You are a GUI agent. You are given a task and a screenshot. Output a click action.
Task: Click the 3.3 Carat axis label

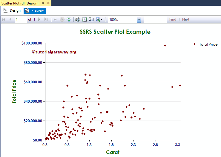(178, 144)
